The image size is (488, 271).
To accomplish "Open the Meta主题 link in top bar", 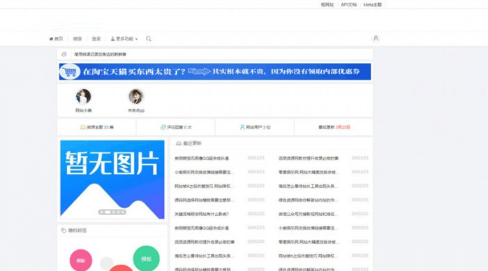I will point(372,5).
